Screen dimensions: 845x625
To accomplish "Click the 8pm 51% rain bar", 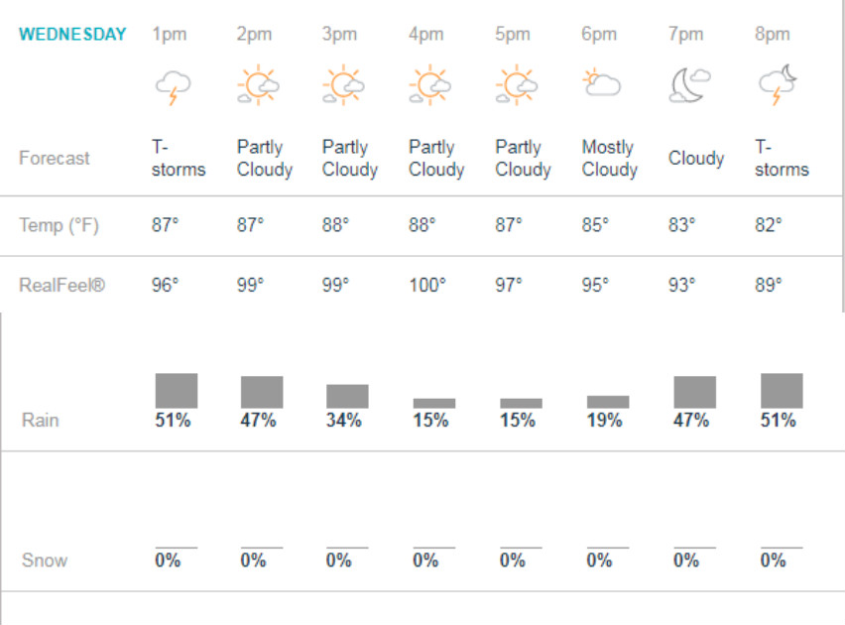I will (x=782, y=391).
